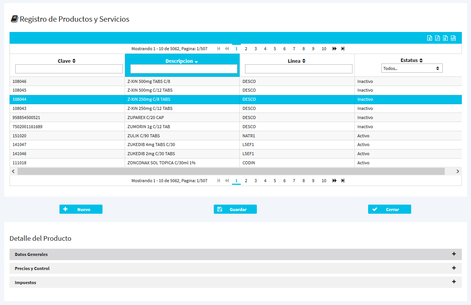This screenshot has height=305, width=471.
Task: Open the Estatus filter dropdown
Action: pyautogui.click(x=412, y=68)
